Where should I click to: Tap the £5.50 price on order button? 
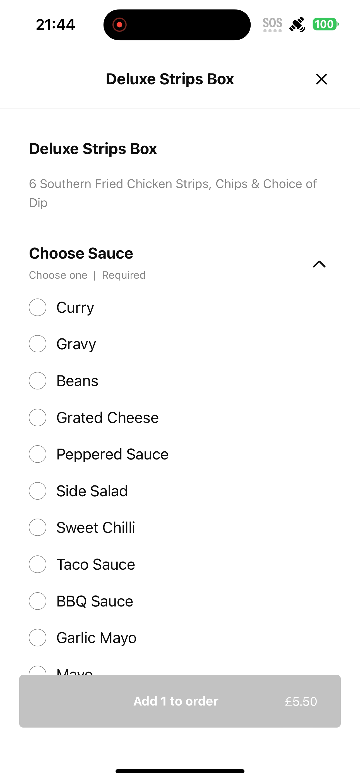tap(301, 701)
